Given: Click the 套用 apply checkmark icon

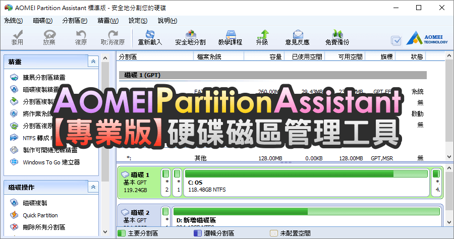Looking at the screenshot, I should pyautogui.click(x=17, y=34).
